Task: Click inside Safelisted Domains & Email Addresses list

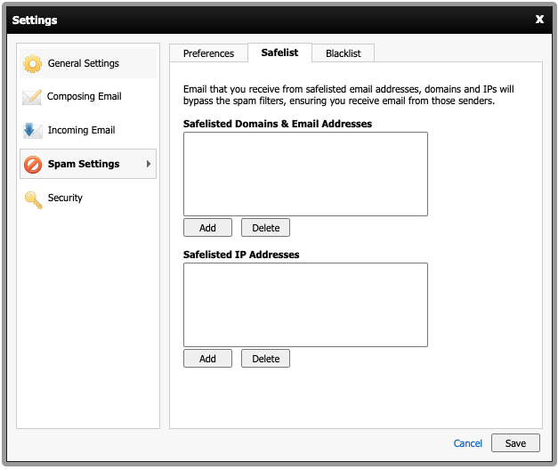Action: point(305,174)
